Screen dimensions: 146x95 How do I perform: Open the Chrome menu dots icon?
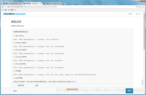(x=143, y=7)
